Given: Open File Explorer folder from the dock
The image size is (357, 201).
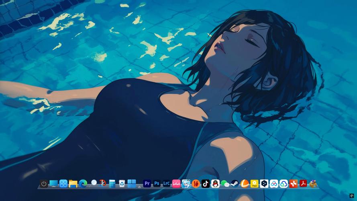Looking at the screenshot, I should pos(73,184).
